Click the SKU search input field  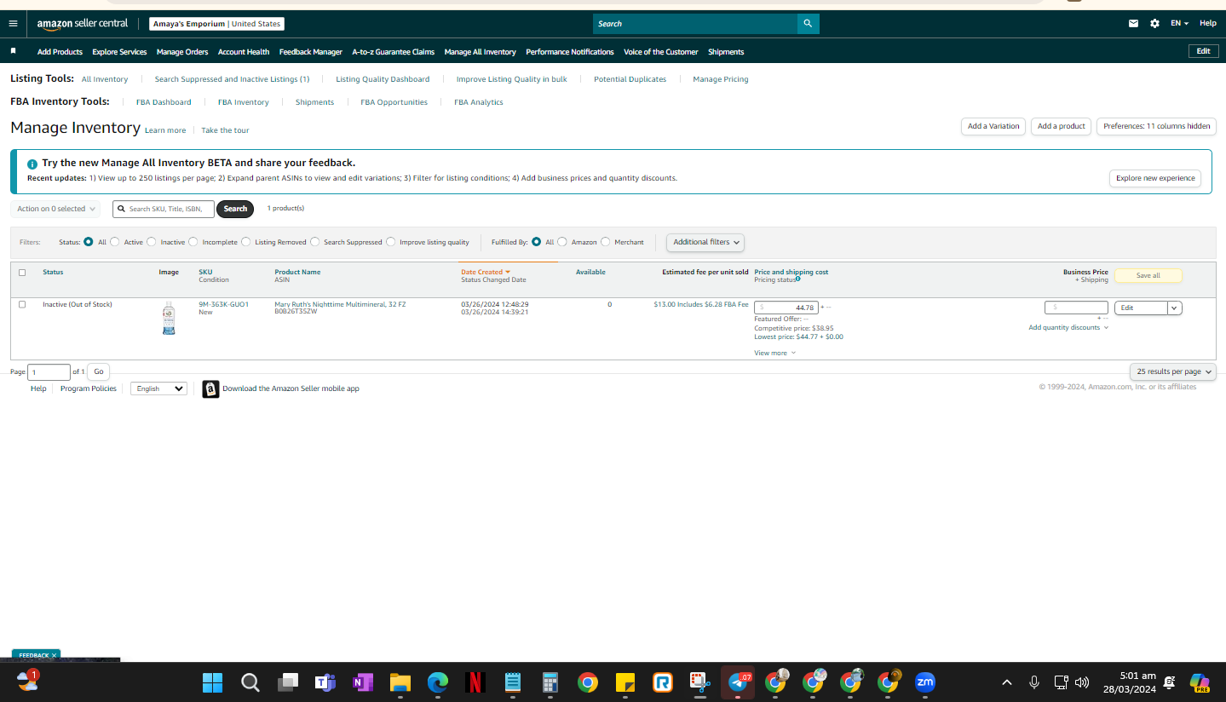click(x=164, y=209)
